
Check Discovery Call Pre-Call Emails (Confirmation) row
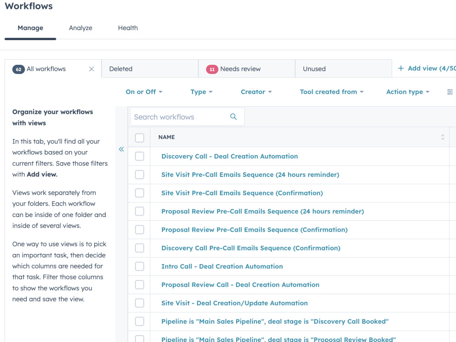[140, 248]
